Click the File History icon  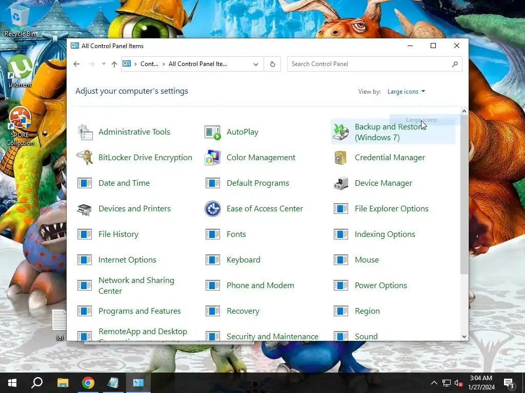(85, 234)
